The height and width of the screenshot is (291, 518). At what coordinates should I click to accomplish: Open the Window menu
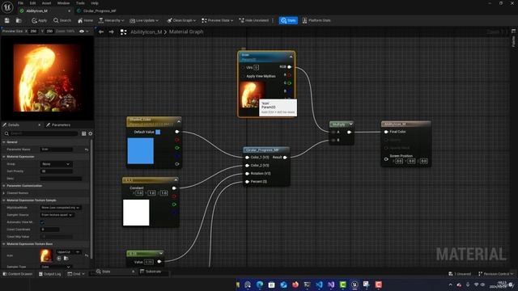[63, 3]
